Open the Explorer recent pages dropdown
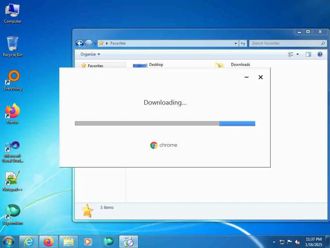Image resolution: width=330 pixels, height=248 pixels. [95, 44]
